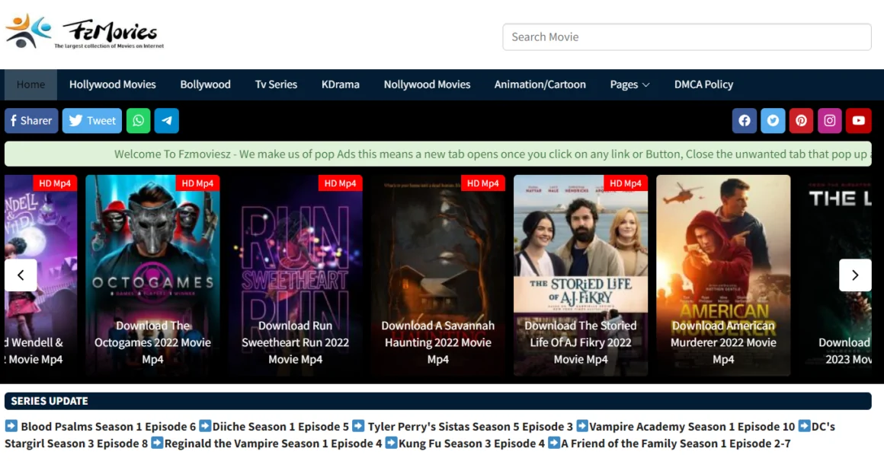
Task: Open Reginald the Vampire Season 1 Episode 4
Action: click(273, 444)
